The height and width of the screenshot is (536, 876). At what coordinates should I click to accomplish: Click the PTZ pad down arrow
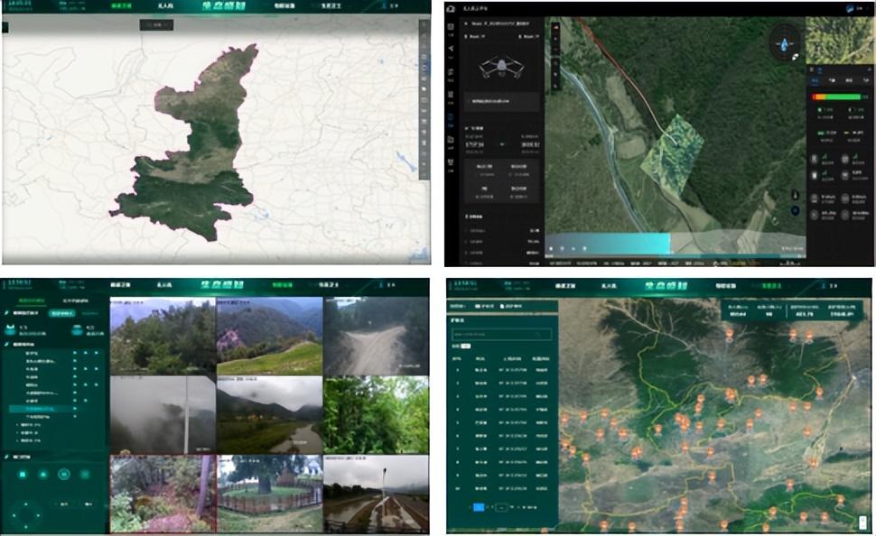(x=25, y=526)
